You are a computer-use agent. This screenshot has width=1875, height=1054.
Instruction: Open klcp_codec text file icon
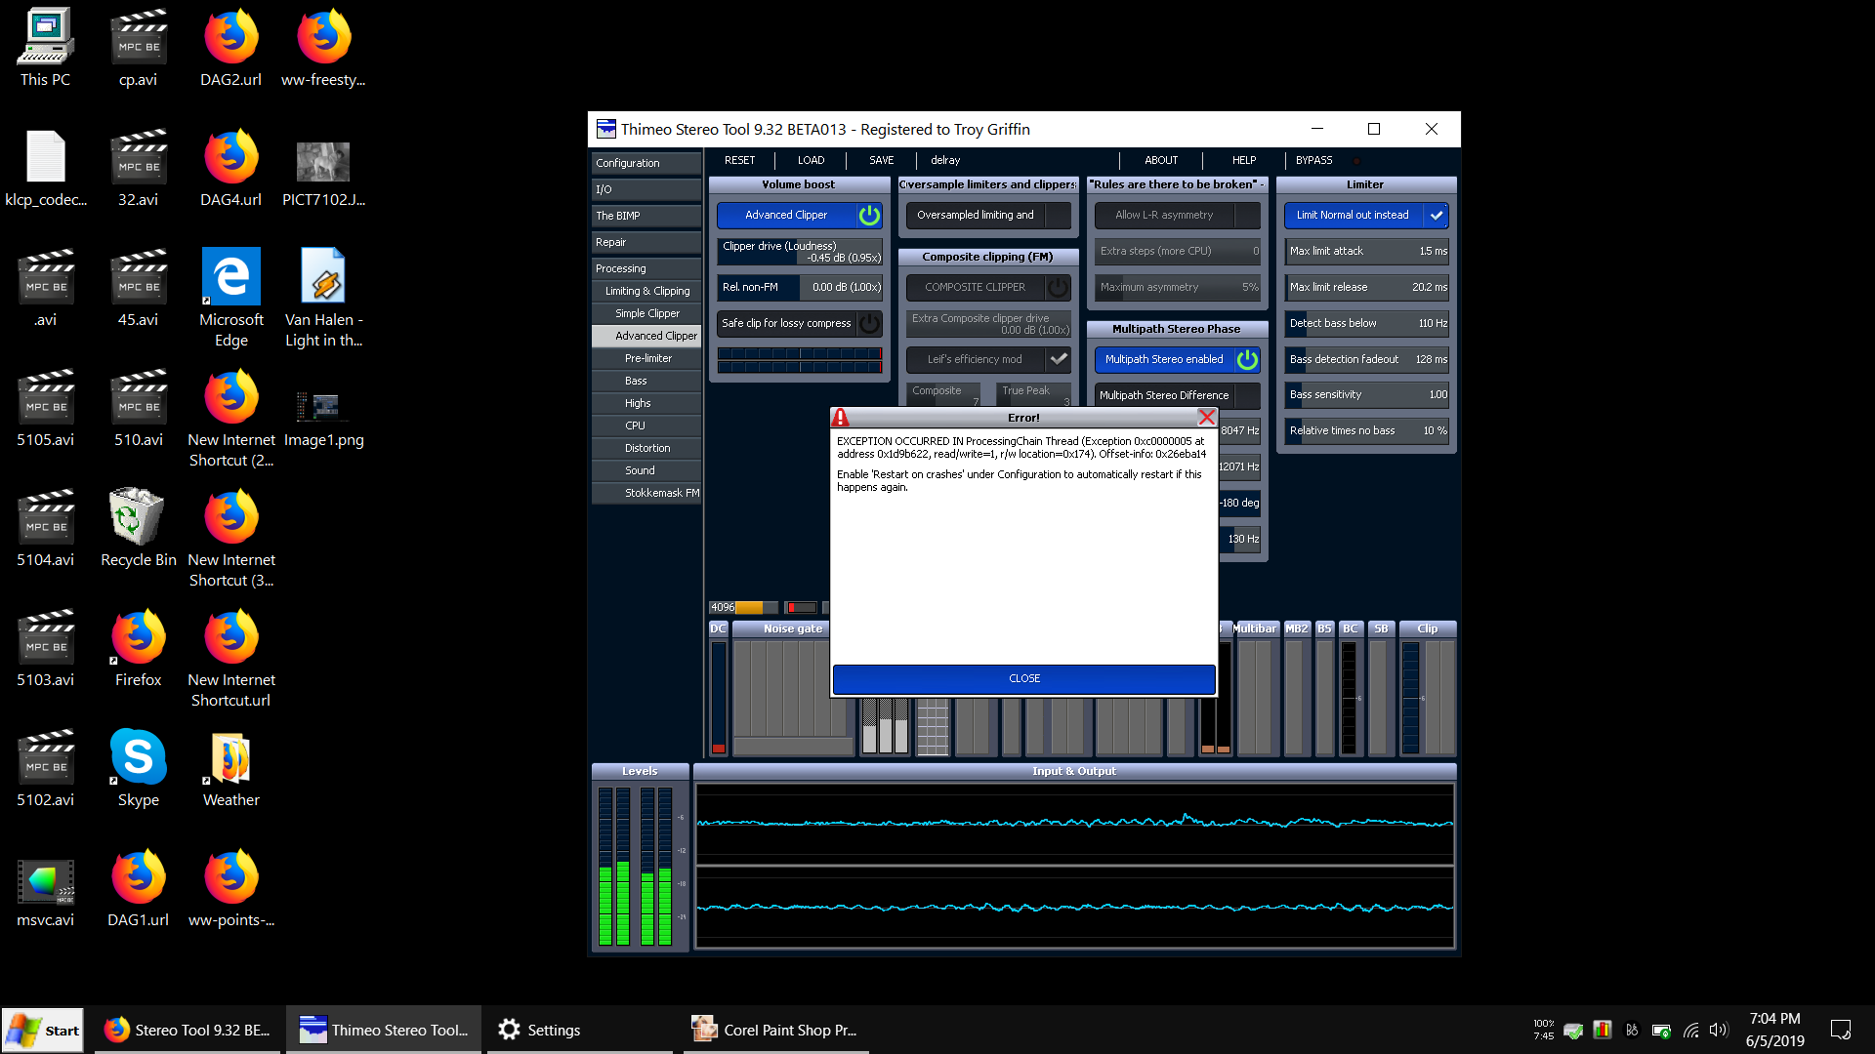click(x=46, y=169)
